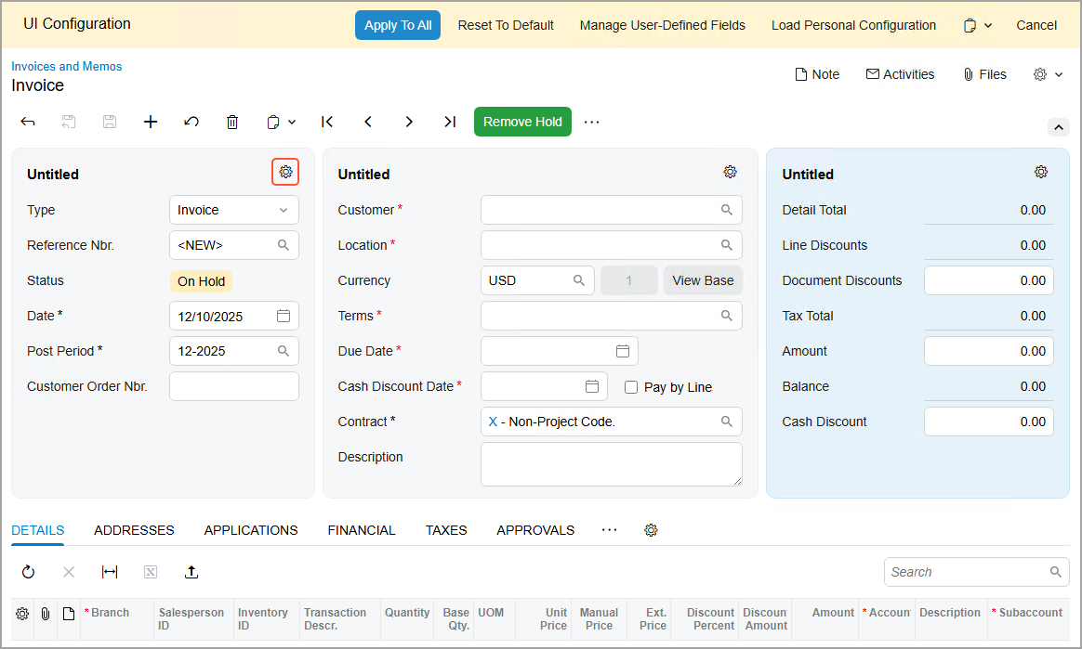Click the grid Search field
Image resolution: width=1082 pixels, height=649 pixels.
[x=976, y=572]
